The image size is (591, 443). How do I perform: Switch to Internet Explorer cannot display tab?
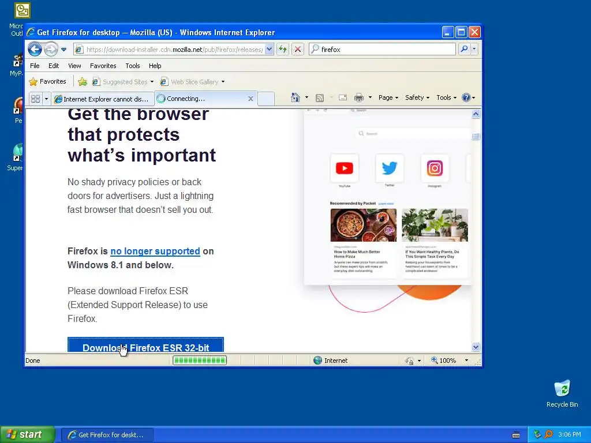click(x=102, y=99)
